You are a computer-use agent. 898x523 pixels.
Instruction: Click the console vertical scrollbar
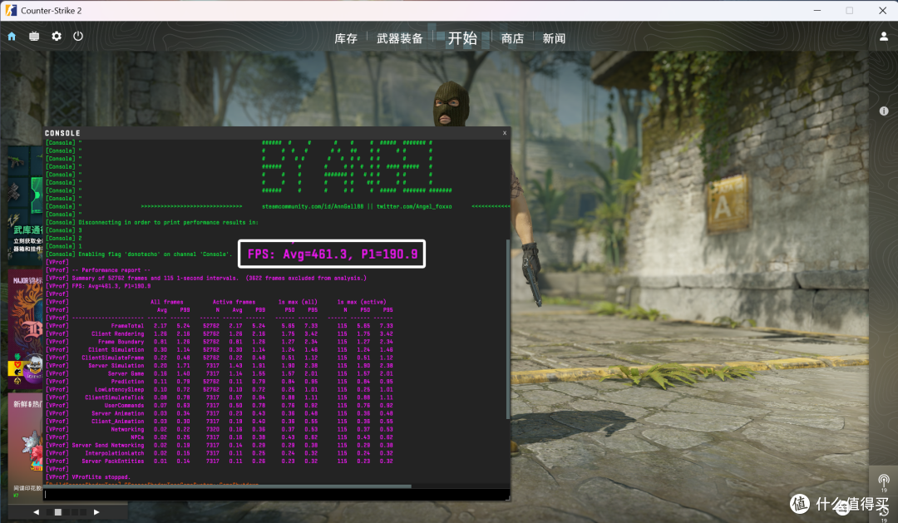[x=508, y=329]
